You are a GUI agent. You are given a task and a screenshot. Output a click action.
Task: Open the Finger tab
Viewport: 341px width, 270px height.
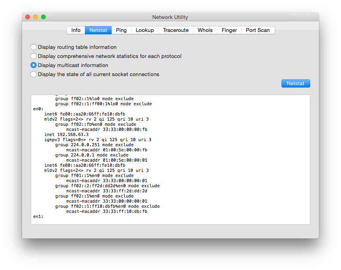click(229, 30)
